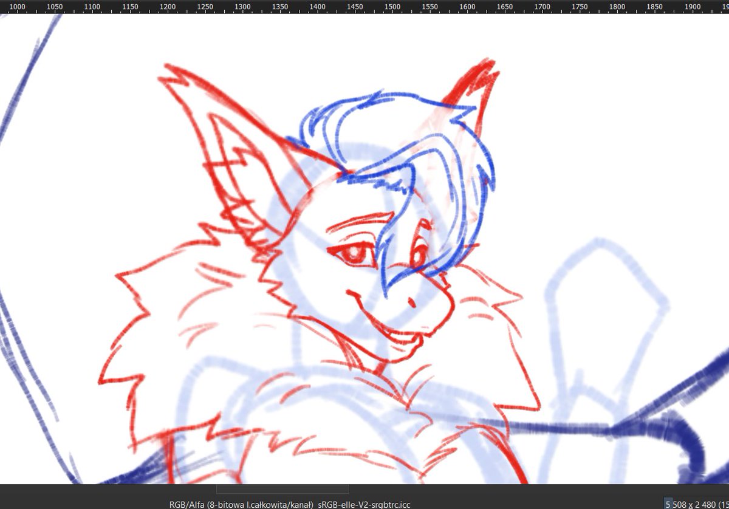Click the 1200 mark on the horizontal ruler
729x509 pixels.
[168, 7]
